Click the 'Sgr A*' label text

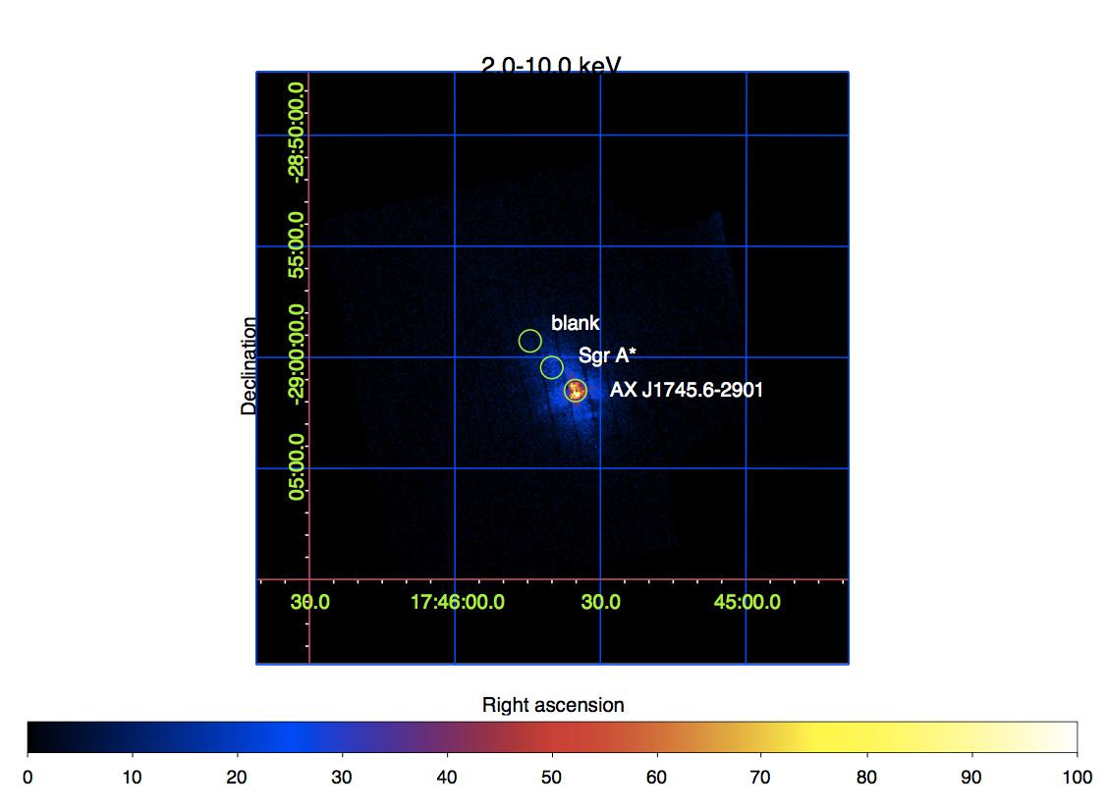click(x=607, y=355)
